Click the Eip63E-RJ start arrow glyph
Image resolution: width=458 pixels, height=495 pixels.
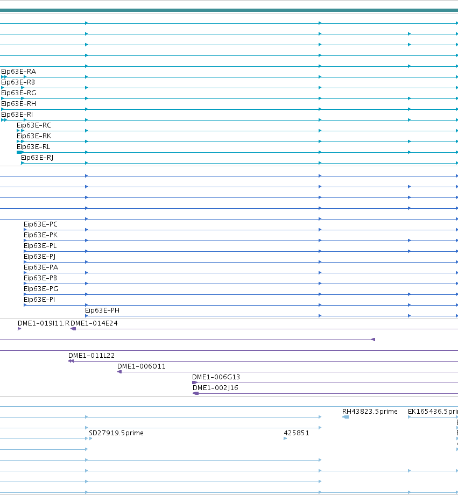pos(23,163)
